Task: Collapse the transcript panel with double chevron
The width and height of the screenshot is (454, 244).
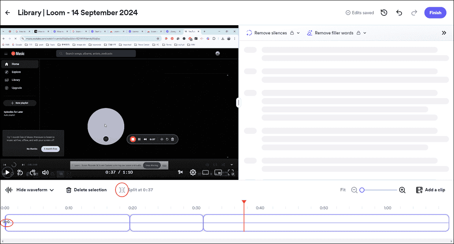Action: [444, 33]
